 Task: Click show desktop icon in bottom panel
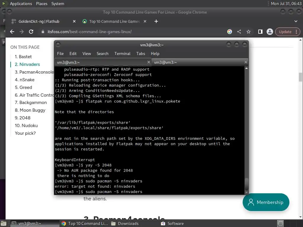coord(4,223)
